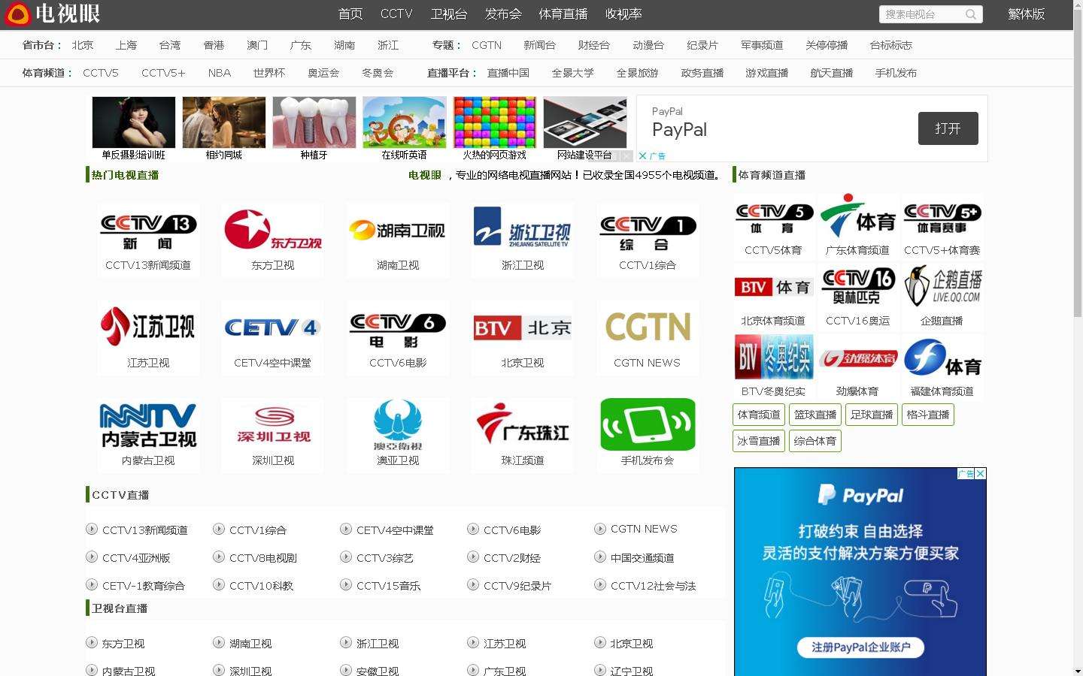Open the 北京 province link
Screen dimensions: 1083x676
83,45
